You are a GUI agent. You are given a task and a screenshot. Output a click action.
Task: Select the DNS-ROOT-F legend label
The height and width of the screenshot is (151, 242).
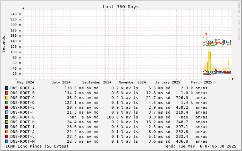coord(23,112)
